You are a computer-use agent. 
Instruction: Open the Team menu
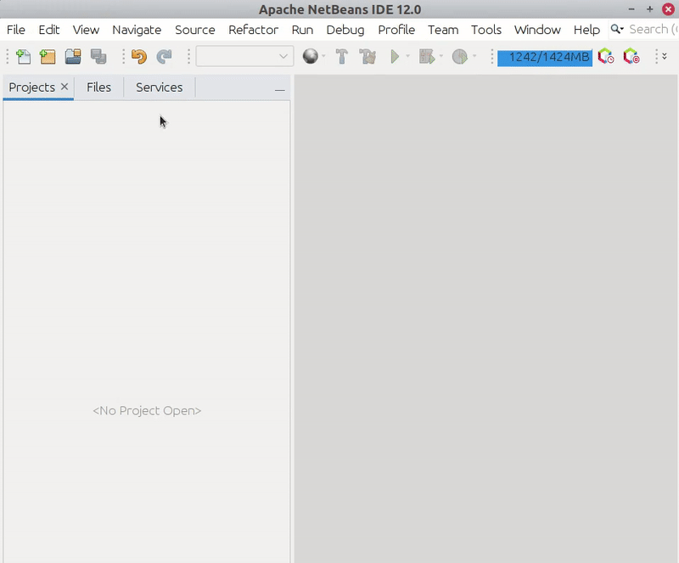coord(443,30)
